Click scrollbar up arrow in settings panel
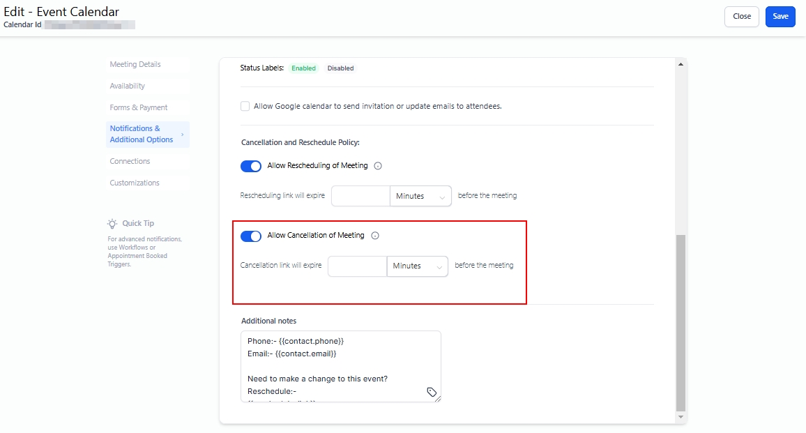The width and height of the screenshot is (806, 433). point(680,65)
